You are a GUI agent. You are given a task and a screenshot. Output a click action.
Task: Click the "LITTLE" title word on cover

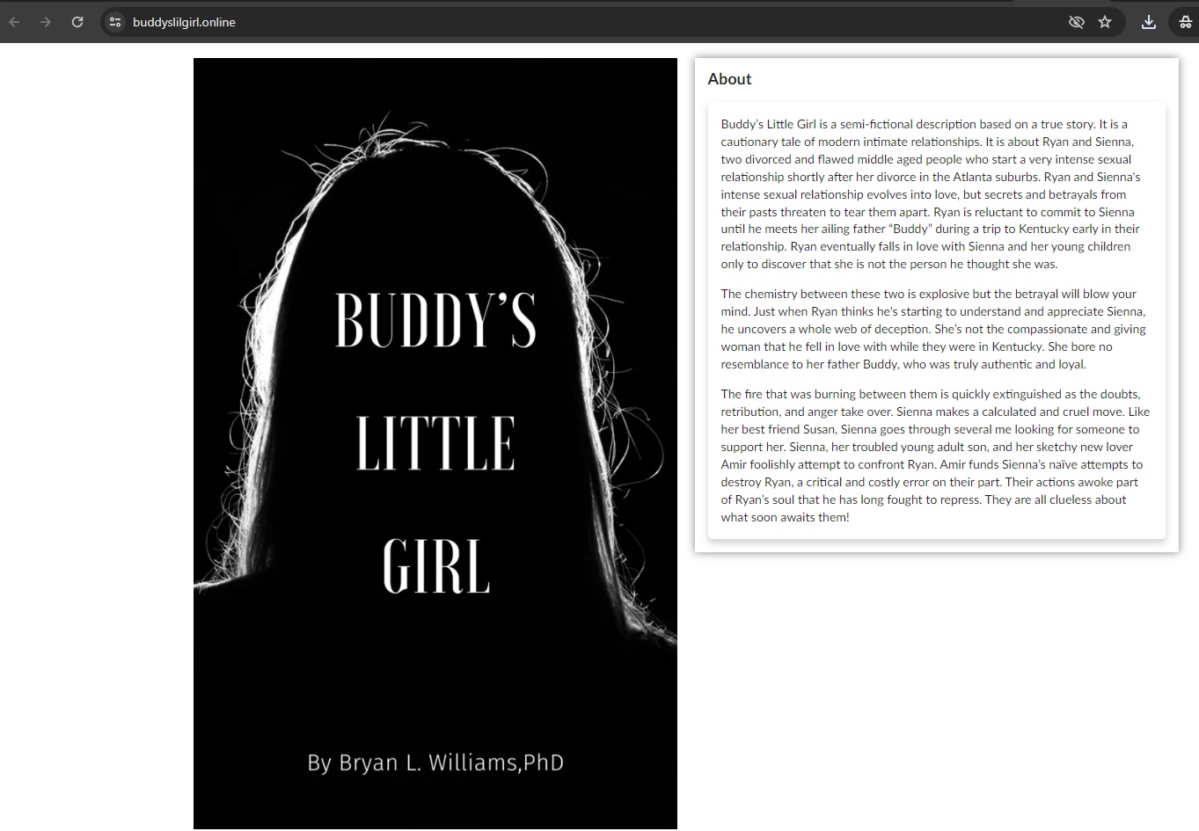point(435,442)
